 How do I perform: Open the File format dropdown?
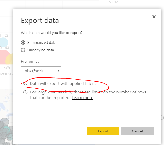click(41, 71)
